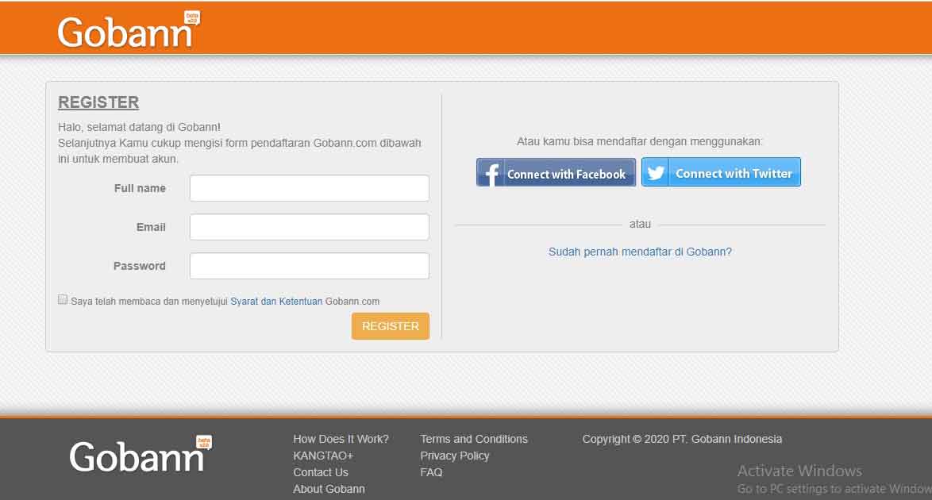Open the About Gobann footer link

pos(329,489)
